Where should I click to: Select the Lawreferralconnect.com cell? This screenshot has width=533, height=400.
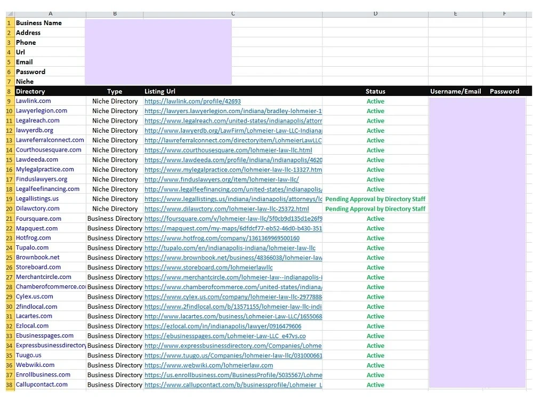[50, 140]
